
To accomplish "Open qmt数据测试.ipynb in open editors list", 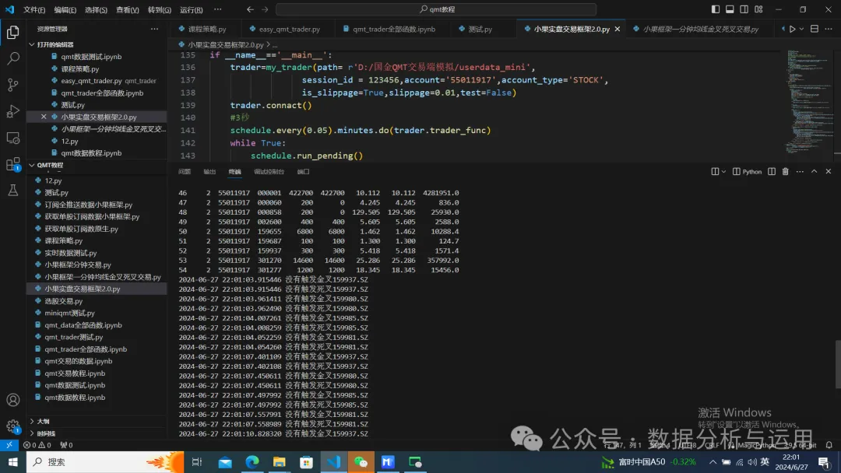I will click(x=91, y=56).
